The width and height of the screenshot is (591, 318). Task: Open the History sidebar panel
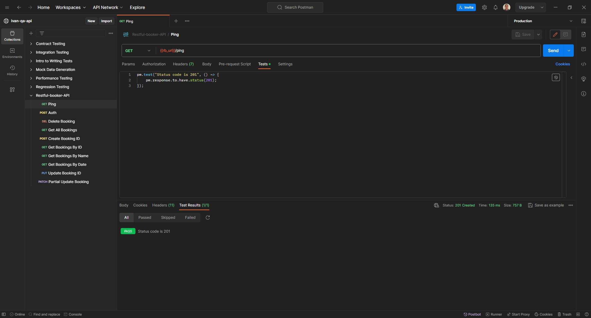coord(12,71)
